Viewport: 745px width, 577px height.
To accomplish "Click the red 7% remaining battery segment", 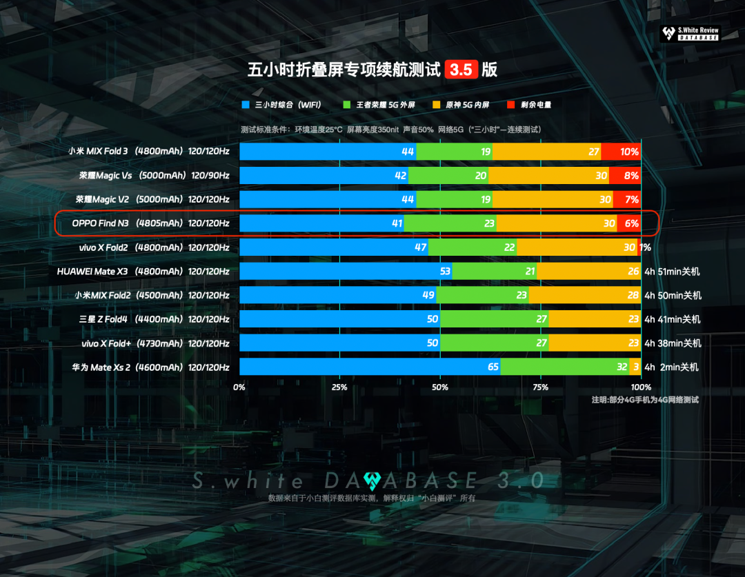I will (x=626, y=199).
